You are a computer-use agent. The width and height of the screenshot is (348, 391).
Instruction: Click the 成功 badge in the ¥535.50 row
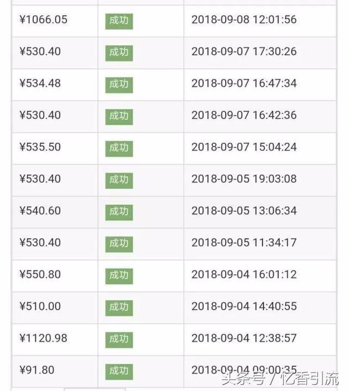119,148
